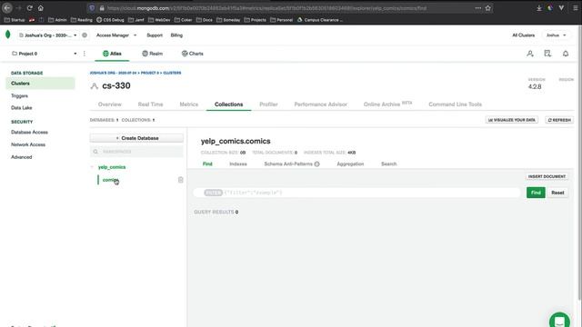Open Network Access in sidebar
This screenshot has height=327, width=582.
click(x=28, y=144)
